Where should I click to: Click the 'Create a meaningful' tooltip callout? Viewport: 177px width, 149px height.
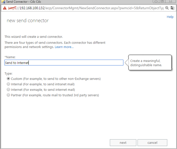(150, 63)
